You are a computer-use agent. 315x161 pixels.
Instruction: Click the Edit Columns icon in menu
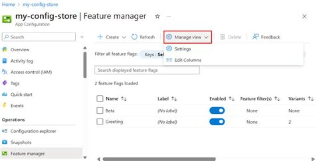[169, 60]
